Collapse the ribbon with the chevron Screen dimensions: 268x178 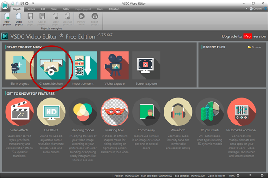[x=246, y=9]
